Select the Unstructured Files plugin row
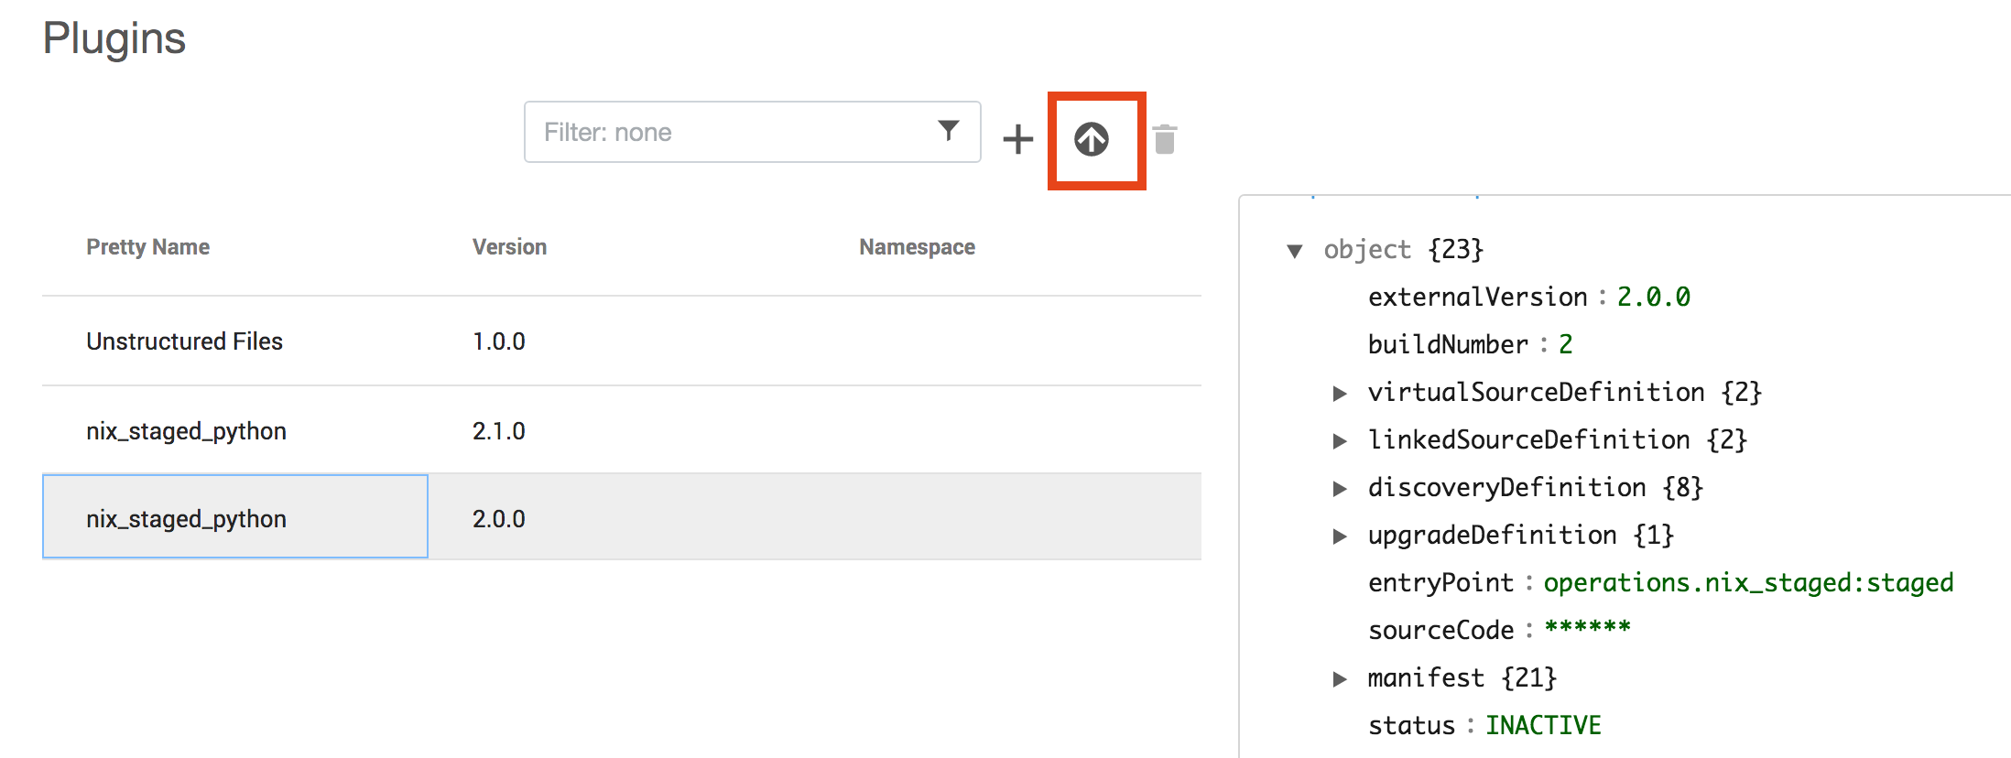 [184, 341]
